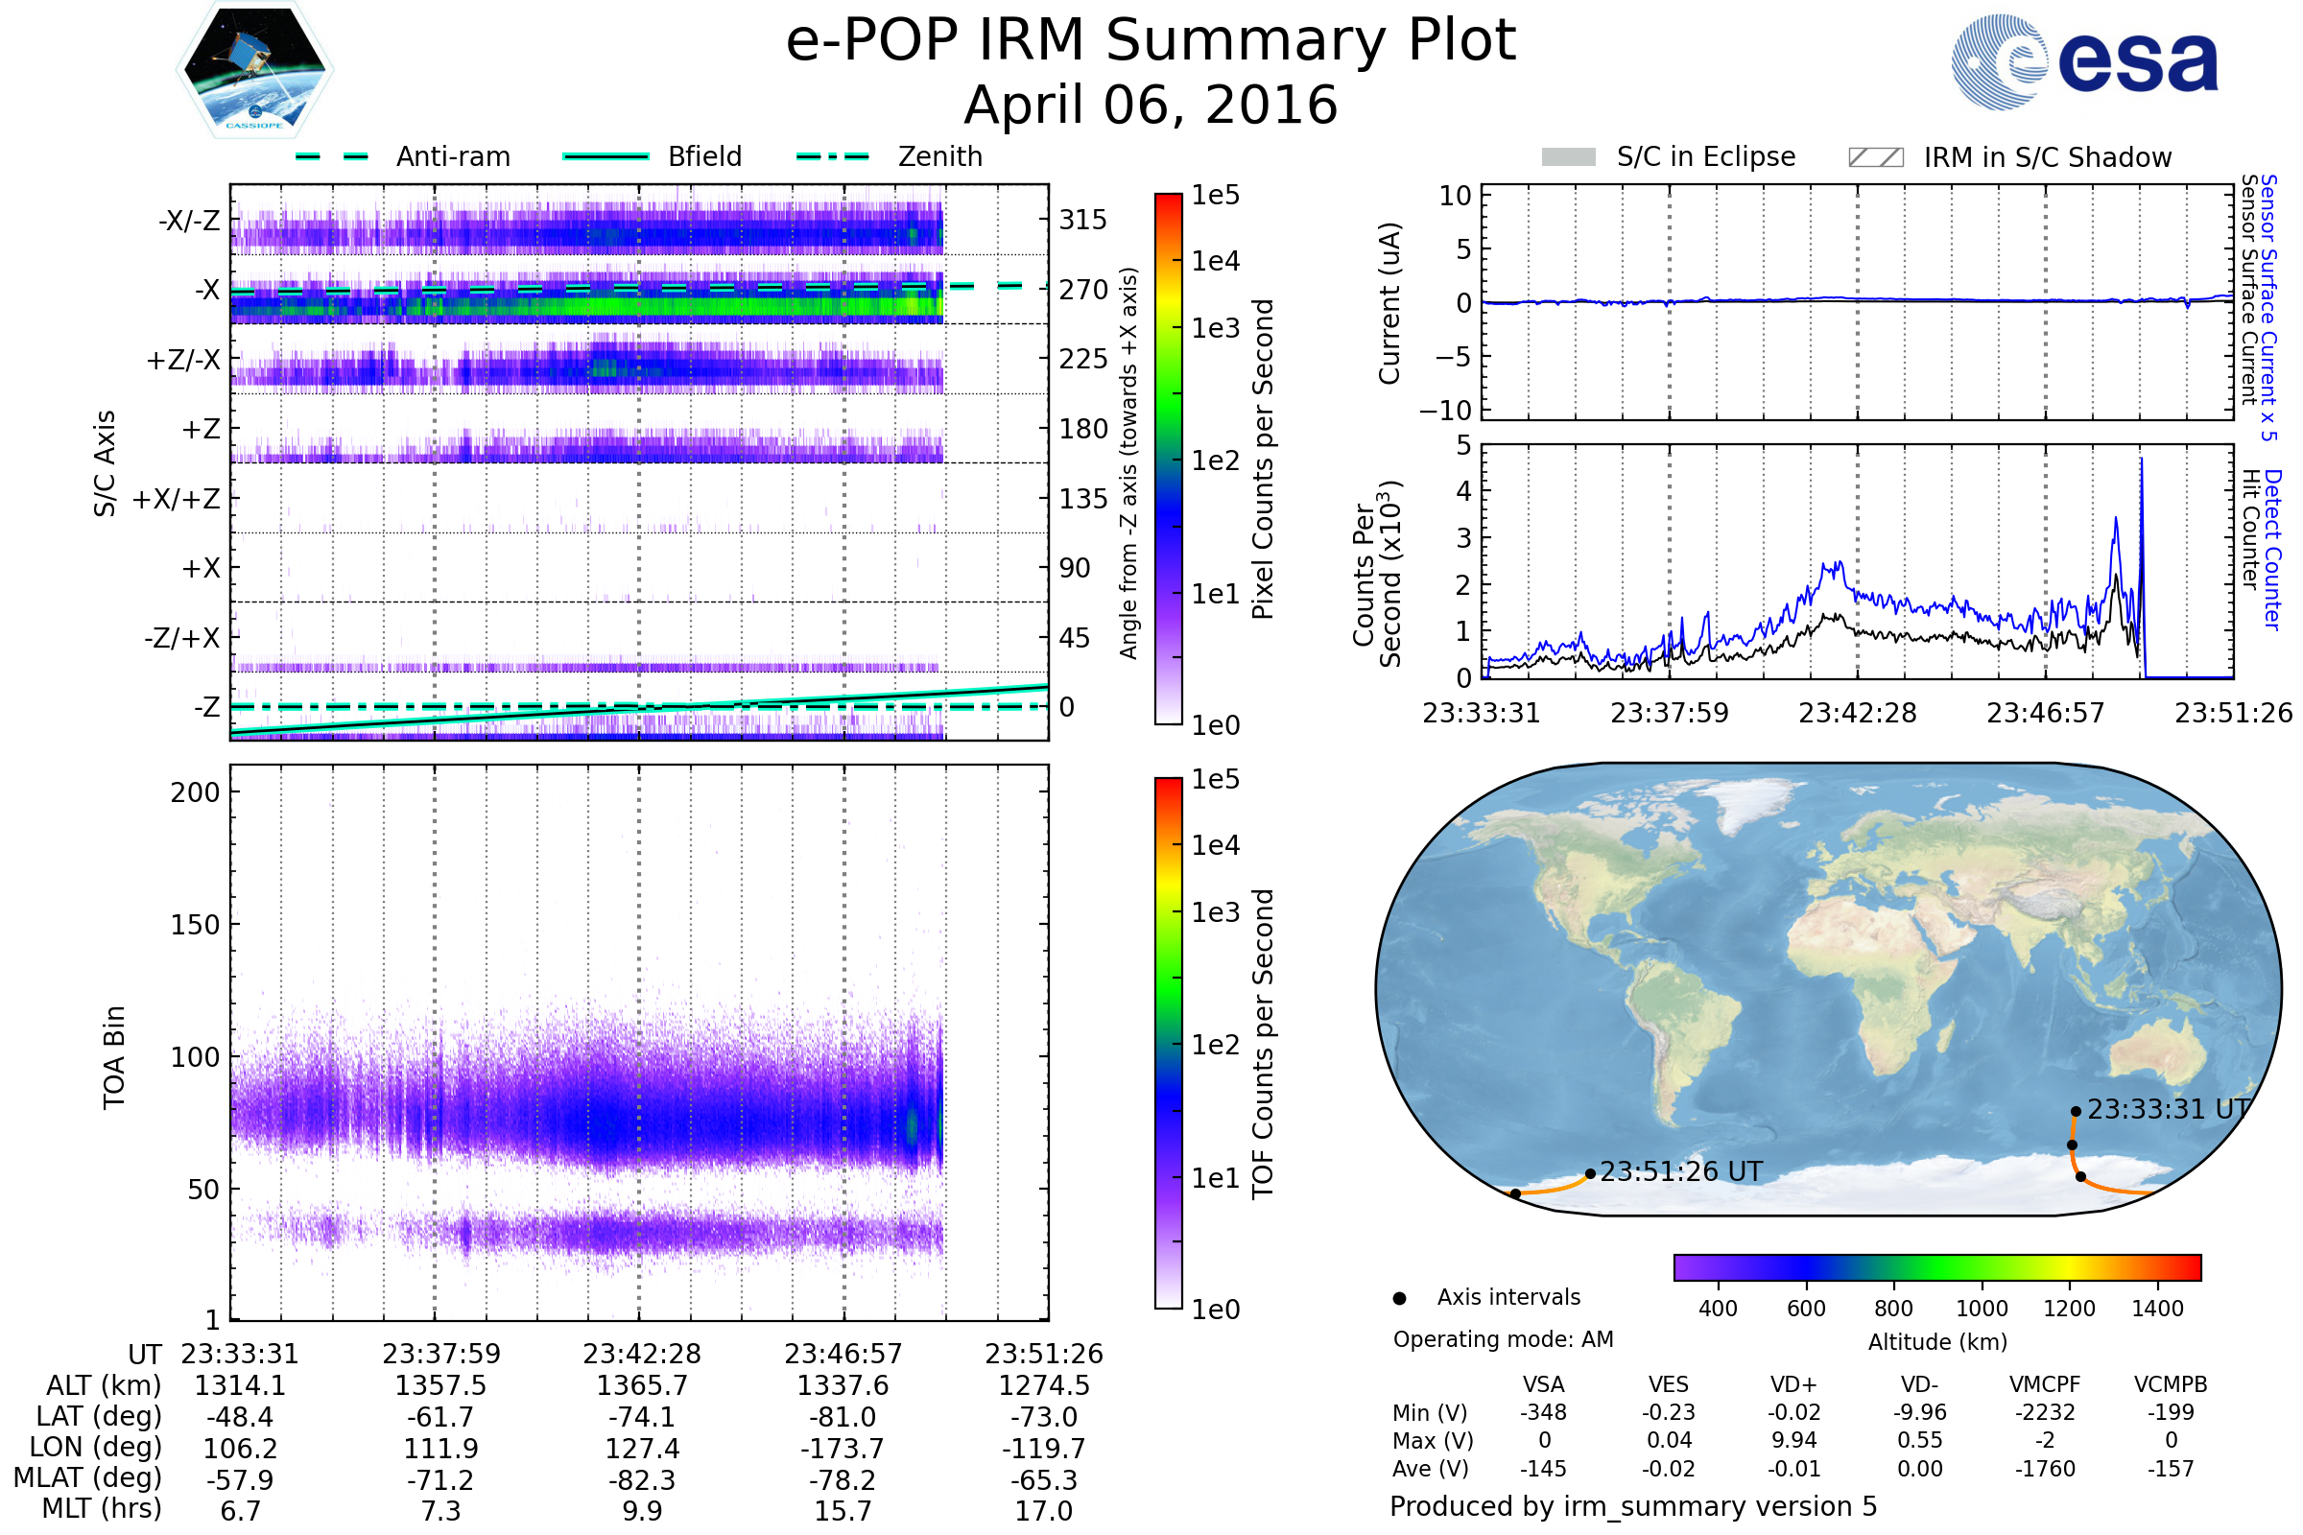Click the S/C in Eclipse gray swatch
This screenshot has height=1535, width=2303.
1568,157
